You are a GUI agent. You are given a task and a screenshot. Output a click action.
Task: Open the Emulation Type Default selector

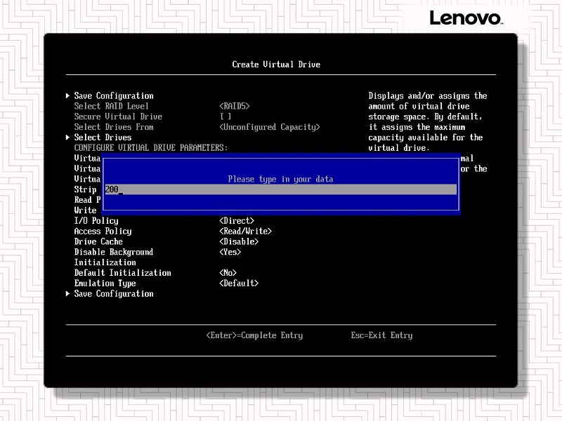(x=239, y=283)
